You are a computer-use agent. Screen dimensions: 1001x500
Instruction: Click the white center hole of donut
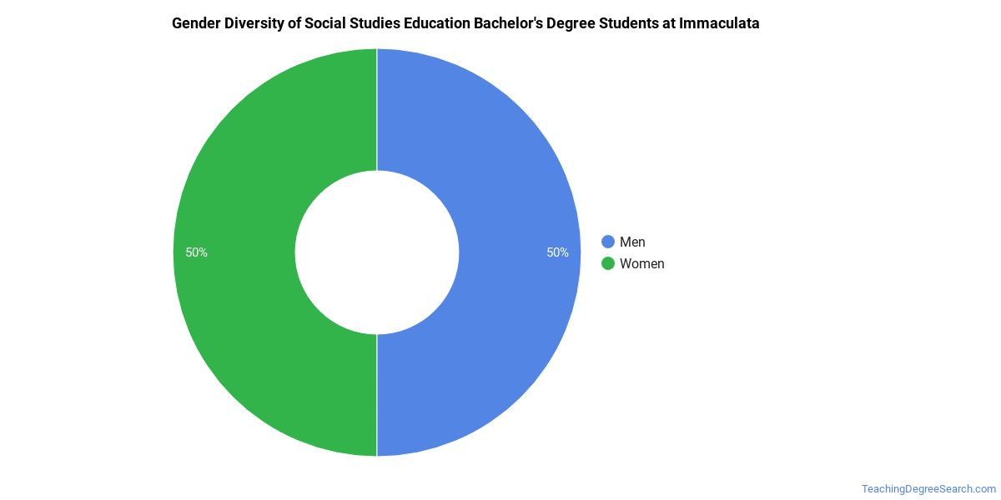point(377,252)
